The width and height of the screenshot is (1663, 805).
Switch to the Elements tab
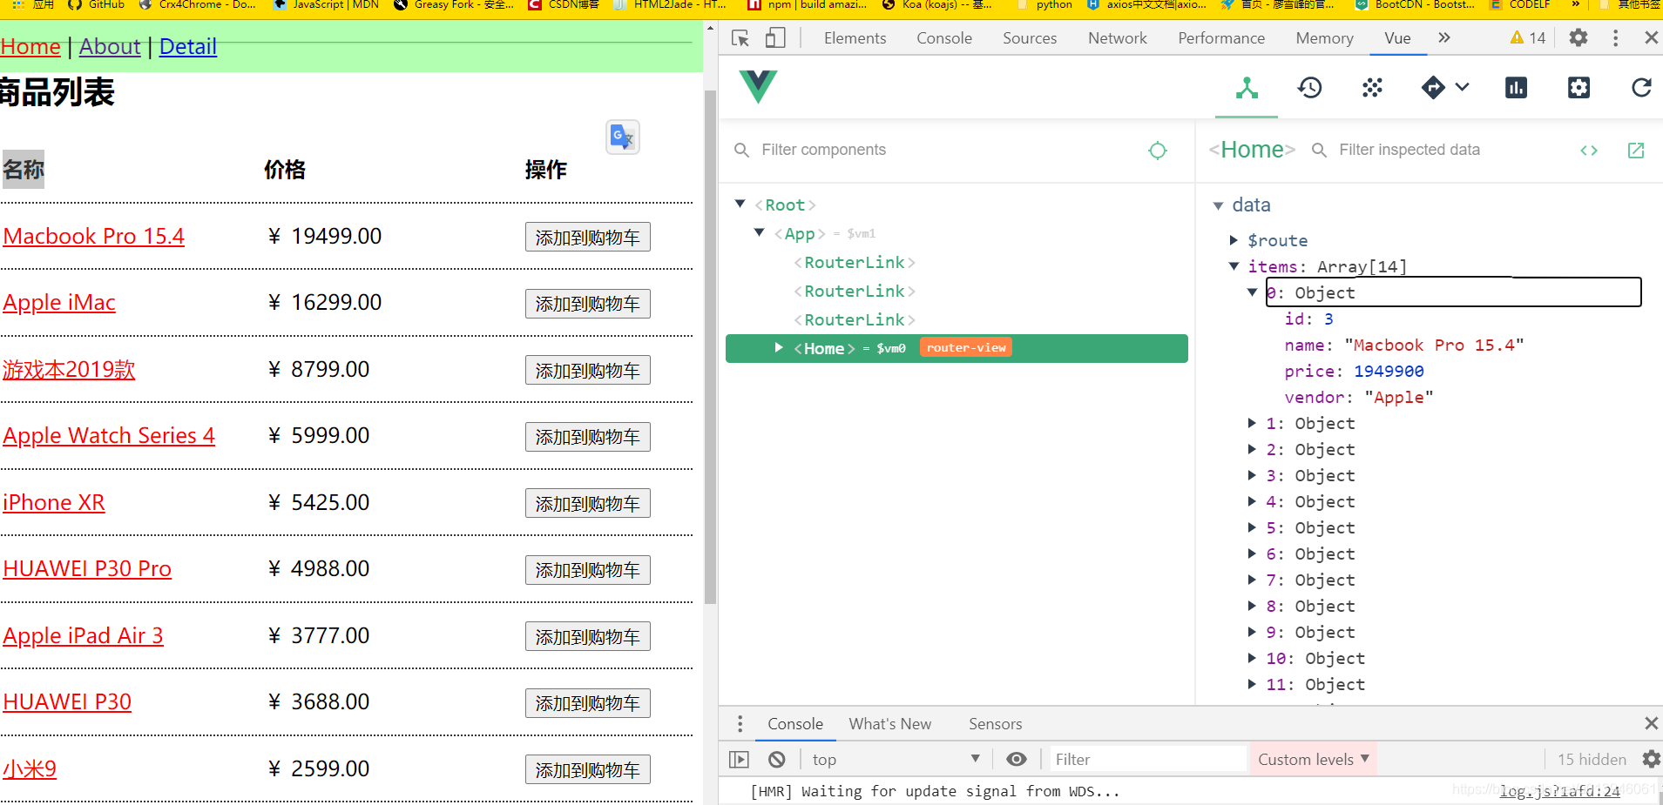[855, 38]
